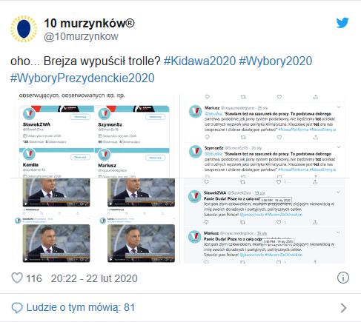Open 'Ludzie o tym mówią: 81' link
The image size is (361, 322).
[x=81, y=307]
